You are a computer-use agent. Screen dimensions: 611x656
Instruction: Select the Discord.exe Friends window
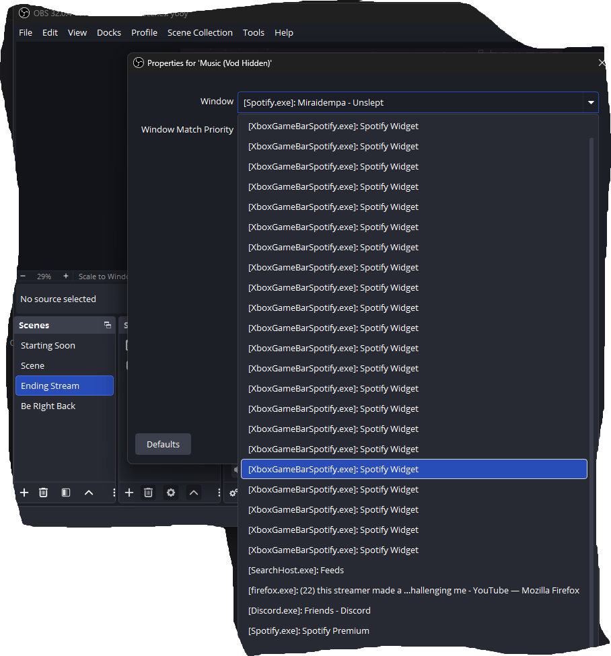point(414,610)
